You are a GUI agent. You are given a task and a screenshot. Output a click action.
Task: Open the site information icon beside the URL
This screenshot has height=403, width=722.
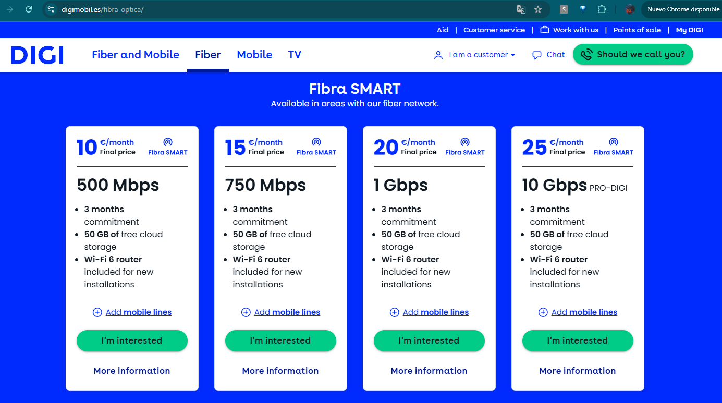pyautogui.click(x=51, y=9)
